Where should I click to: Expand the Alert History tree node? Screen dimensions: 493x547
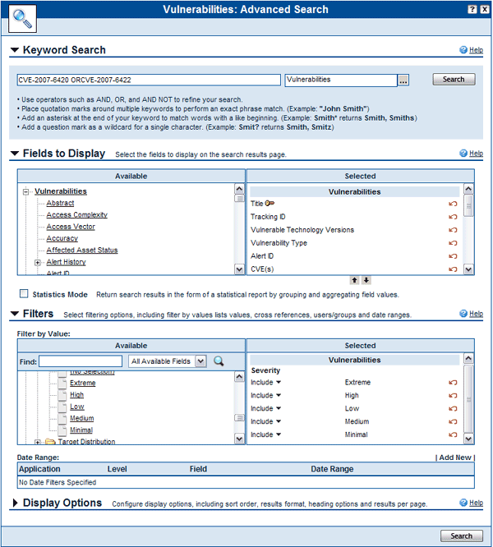pos(38,262)
